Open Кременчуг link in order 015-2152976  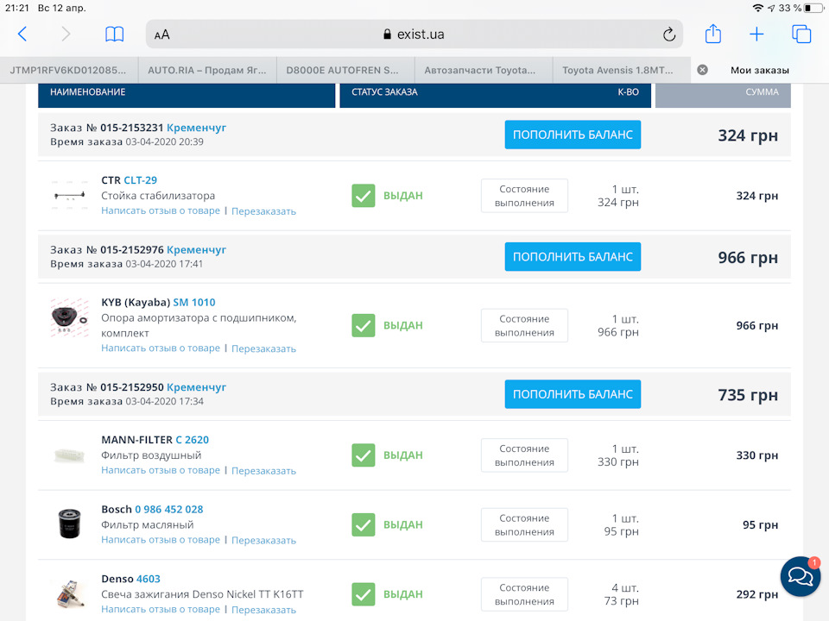(x=196, y=250)
